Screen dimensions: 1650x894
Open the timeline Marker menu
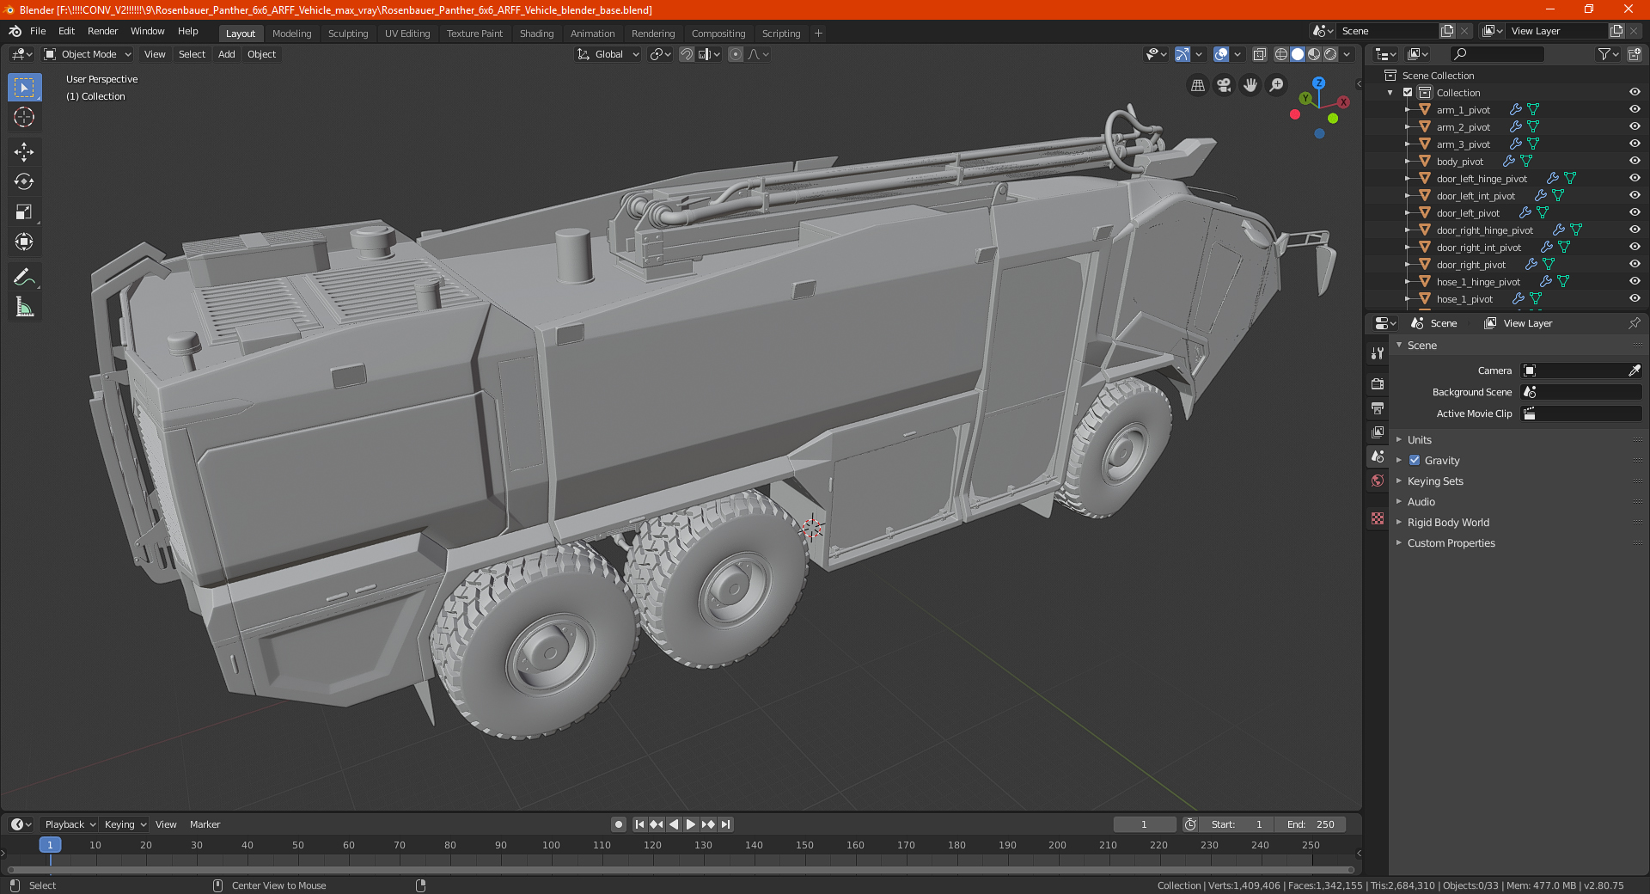[205, 824]
